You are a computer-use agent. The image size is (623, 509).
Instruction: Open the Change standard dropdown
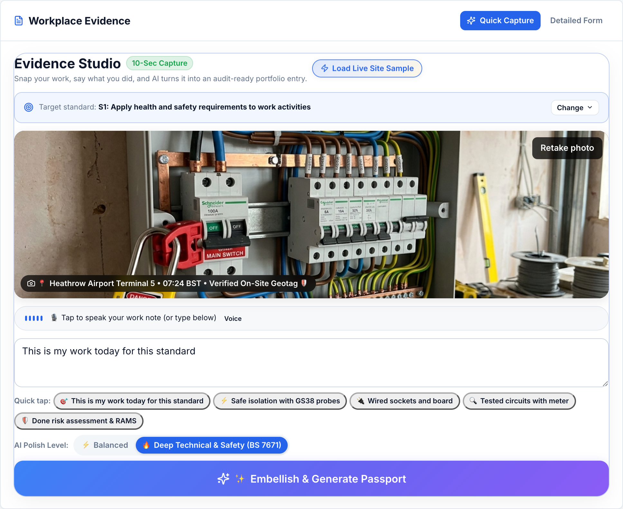[x=575, y=108]
